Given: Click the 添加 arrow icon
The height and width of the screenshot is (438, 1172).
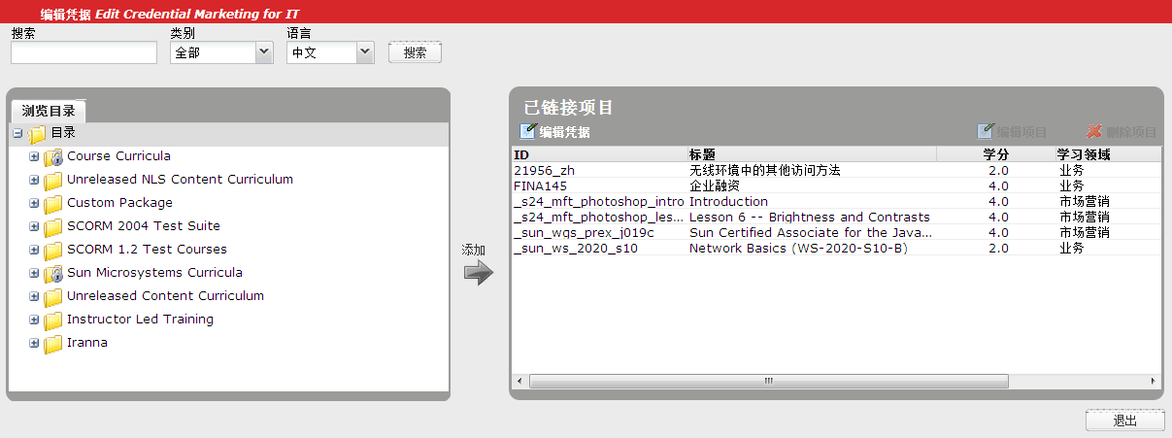Looking at the screenshot, I should [x=478, y=273].
